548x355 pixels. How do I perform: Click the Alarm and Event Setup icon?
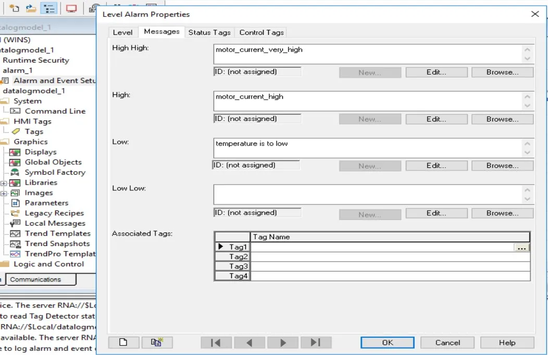point(5,81)
